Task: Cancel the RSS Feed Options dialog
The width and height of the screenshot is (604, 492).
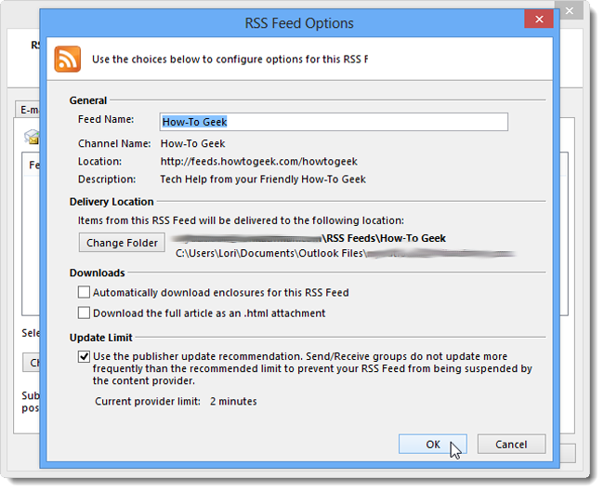Action: [511, 445]
